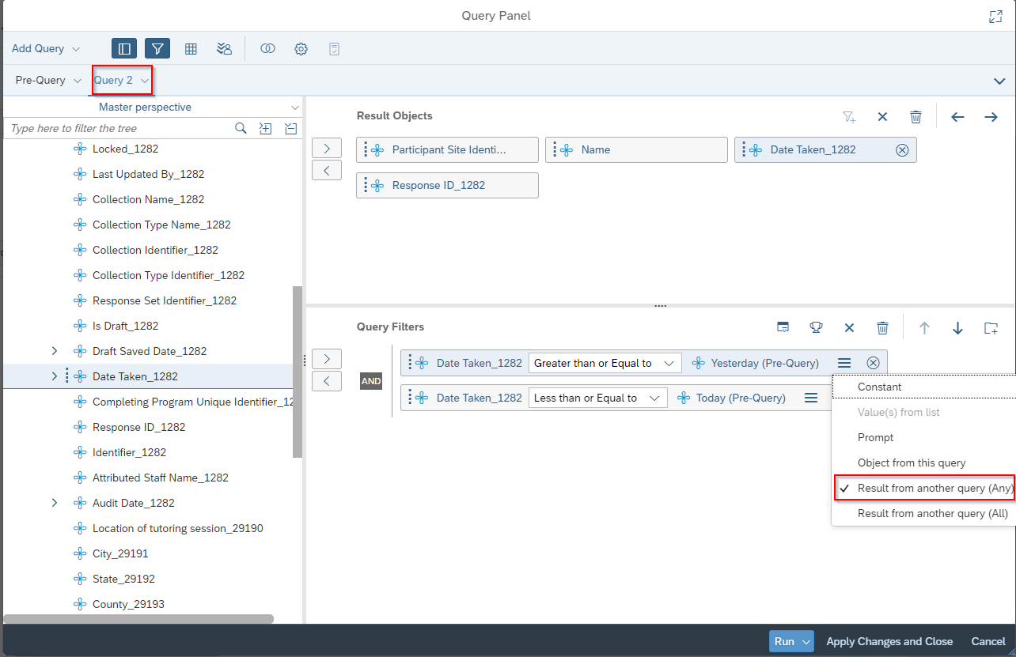Image resolution: width=1016 pixels, height=657 pixels.
Task: Maximize the Query Panel dialog
Action: tap(995, 17)
